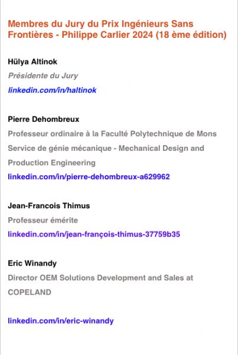Viewport: 238px width, 355px height.
Task: Open Eric Winandy's LinkedIn link
Action: (x=61, y=321)
